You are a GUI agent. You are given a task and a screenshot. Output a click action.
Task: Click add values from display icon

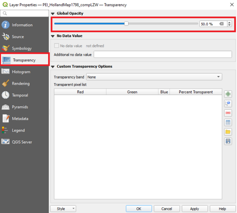pyautogui.click(x=228, y=104)
